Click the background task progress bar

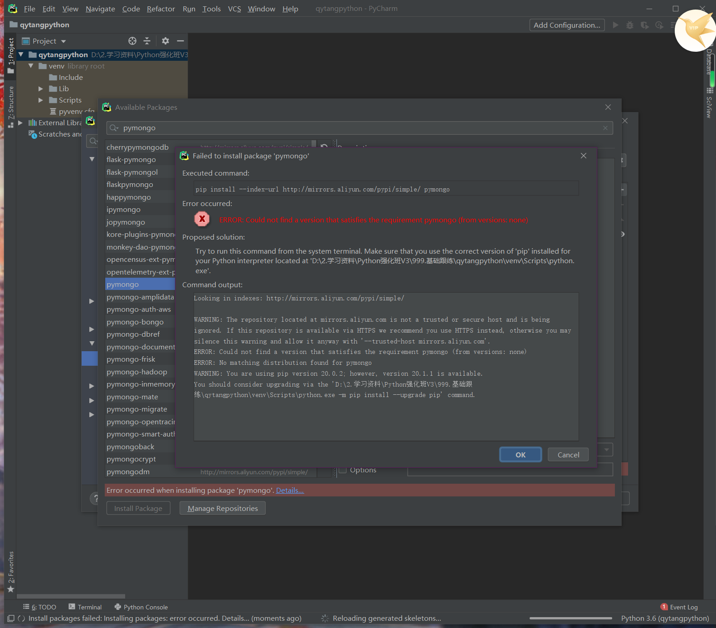(x=571, y=618)
